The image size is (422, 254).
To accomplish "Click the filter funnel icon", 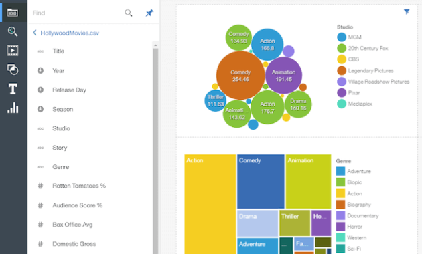I will coord(407,11).
